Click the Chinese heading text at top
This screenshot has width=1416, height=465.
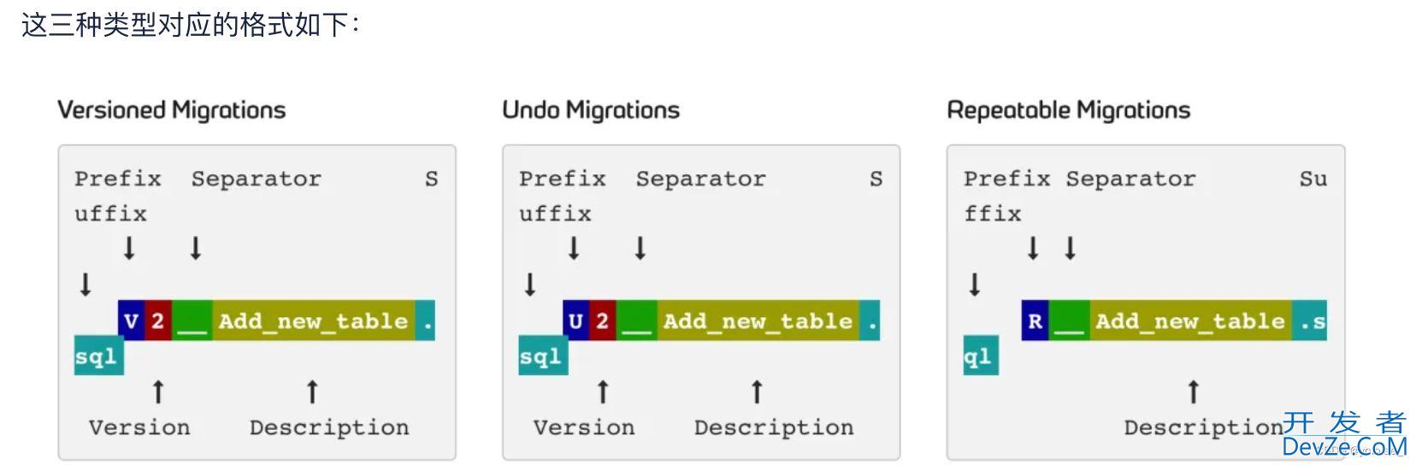190,24
